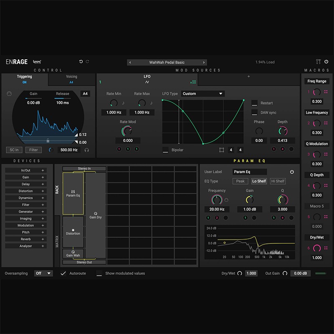Click the redo arrow icon
Image resolution: width=334 pixels, height=334 pixels.
(87, 61)
